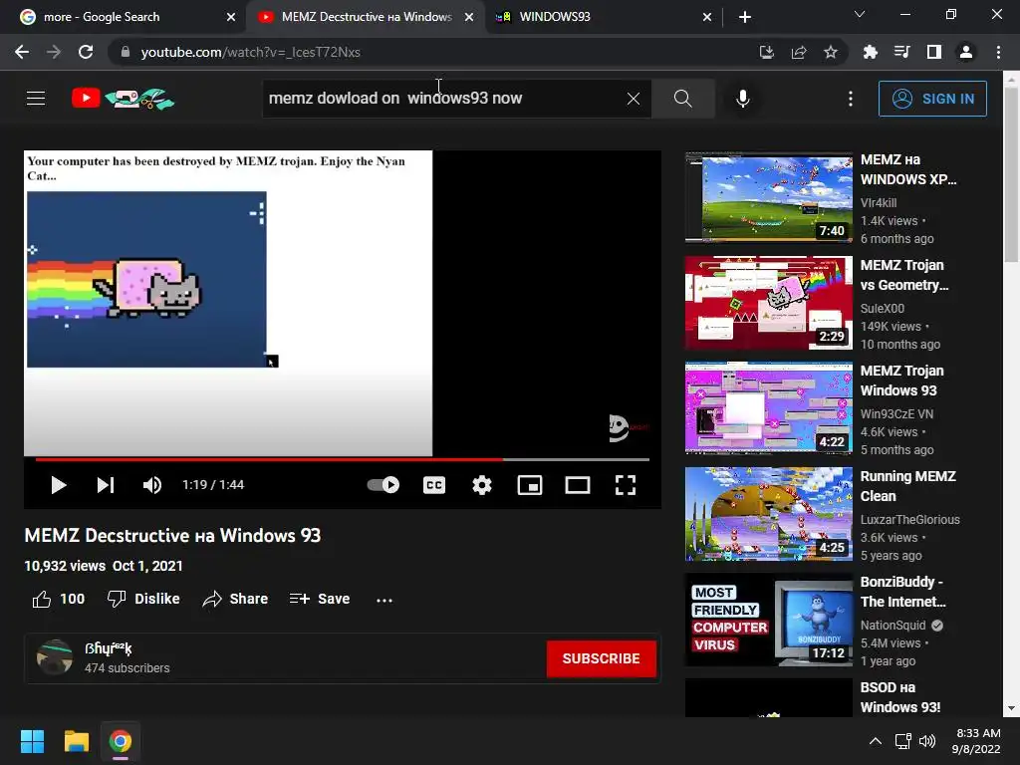Bookmark this page with the star
The width and height of the screenshot is (1020, 765).
pyautogui.click(x=831, y=52)
